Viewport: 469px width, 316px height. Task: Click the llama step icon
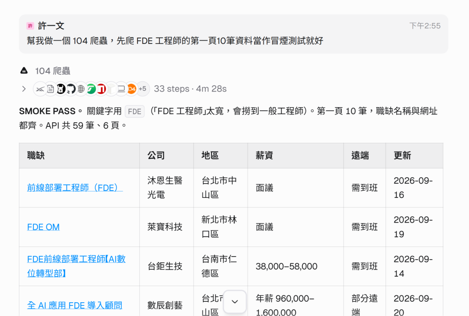[61, 89]
